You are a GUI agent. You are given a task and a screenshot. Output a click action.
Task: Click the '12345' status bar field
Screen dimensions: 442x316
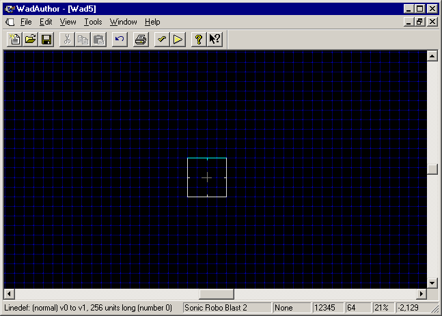[328, 308]
